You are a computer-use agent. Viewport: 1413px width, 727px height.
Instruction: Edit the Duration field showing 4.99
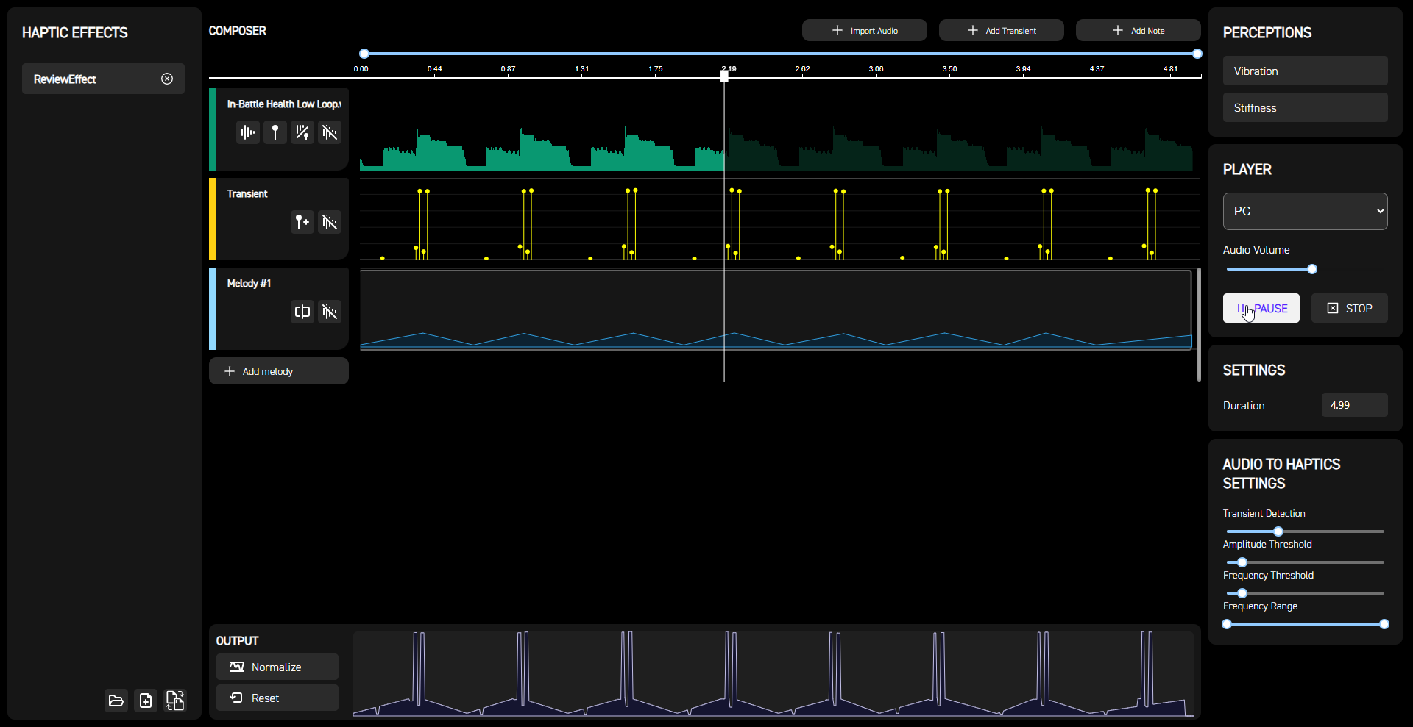pyautogui.click(x=1353, y=405)
